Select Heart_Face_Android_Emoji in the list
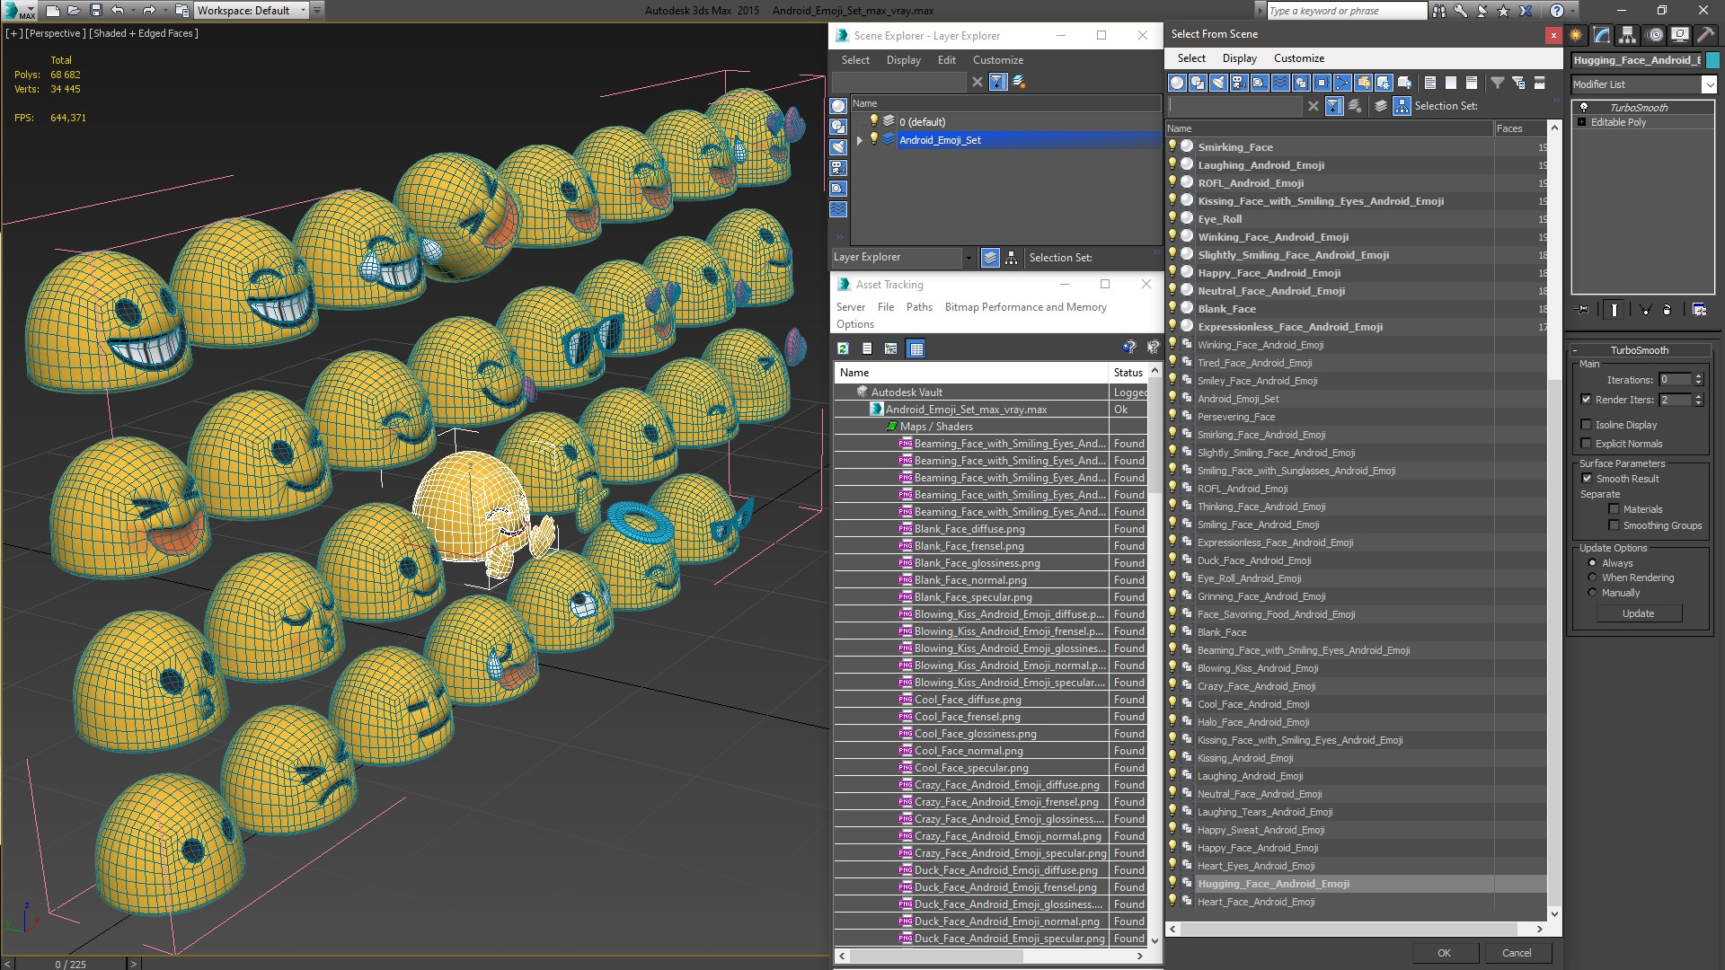 [x=1255, y=902]
